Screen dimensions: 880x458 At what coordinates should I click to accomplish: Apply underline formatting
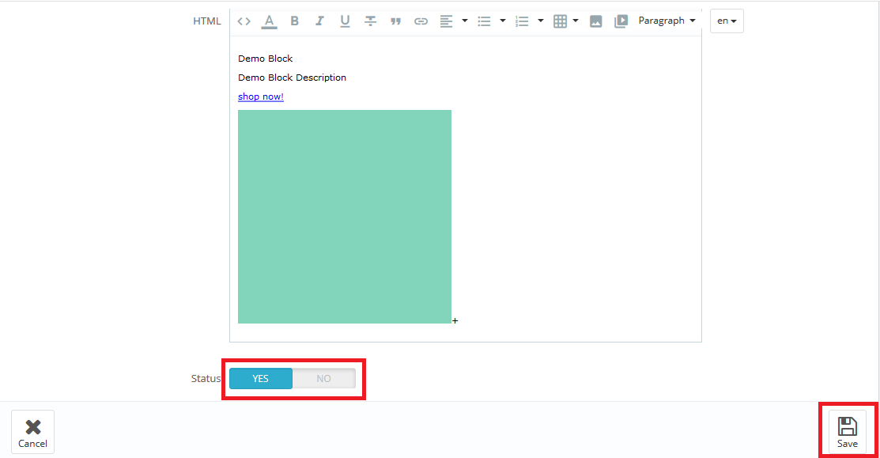345,21
